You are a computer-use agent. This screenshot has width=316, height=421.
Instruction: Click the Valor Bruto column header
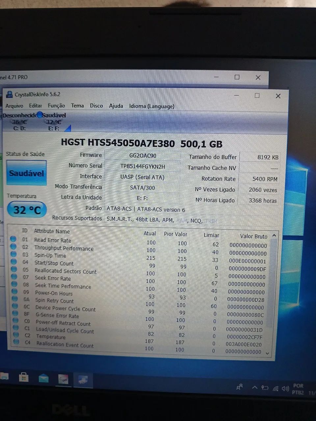253,236
